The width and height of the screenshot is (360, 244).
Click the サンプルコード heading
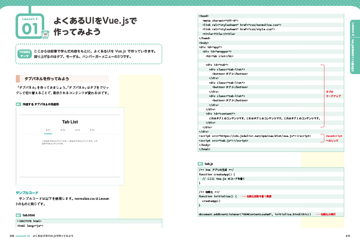coord(27,193)
